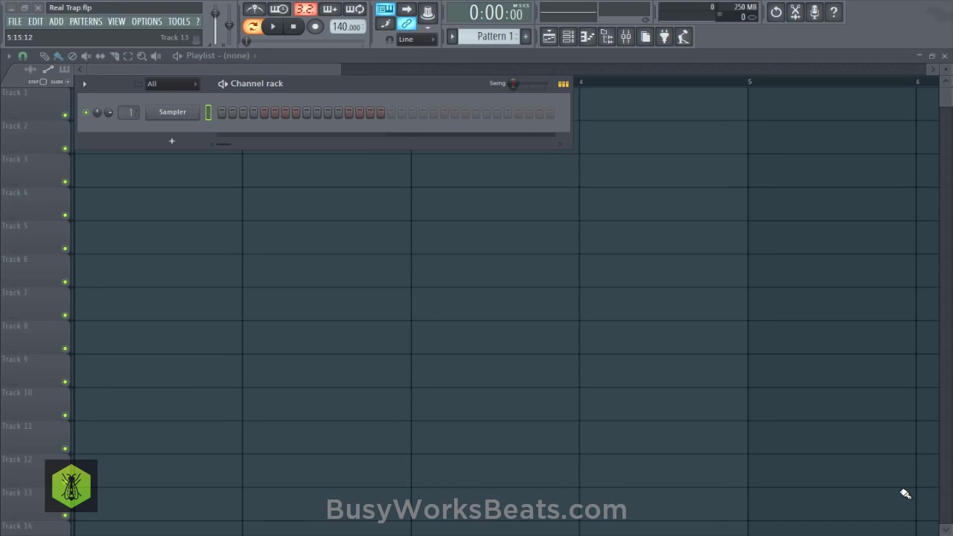953x536 pixels.
Task: Arm the Record button
Action: [315, 27]
